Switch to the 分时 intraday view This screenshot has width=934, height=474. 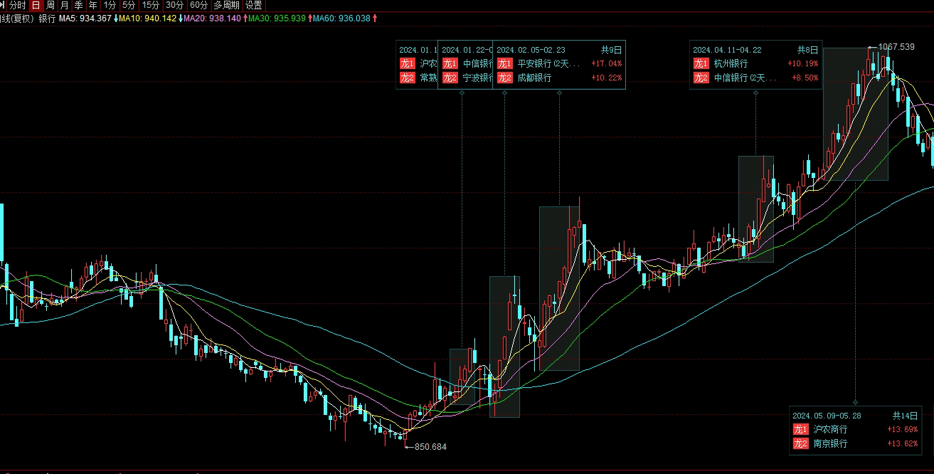(18, 5)
